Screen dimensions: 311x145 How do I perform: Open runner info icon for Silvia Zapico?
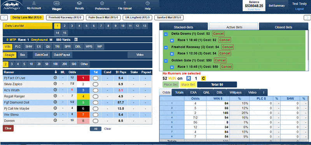click(55, 84)
